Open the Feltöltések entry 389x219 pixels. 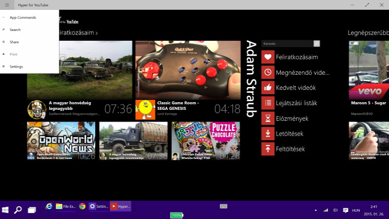pos(290,149)
